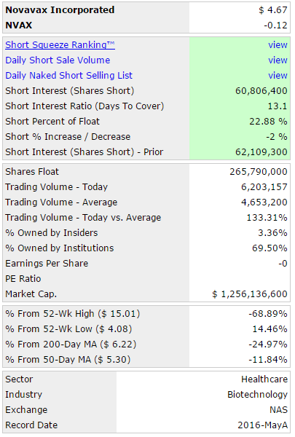Select the NVAX ticker symbol
The height and width of the screenshot is (437, 295).
click(x=19, y=25)
